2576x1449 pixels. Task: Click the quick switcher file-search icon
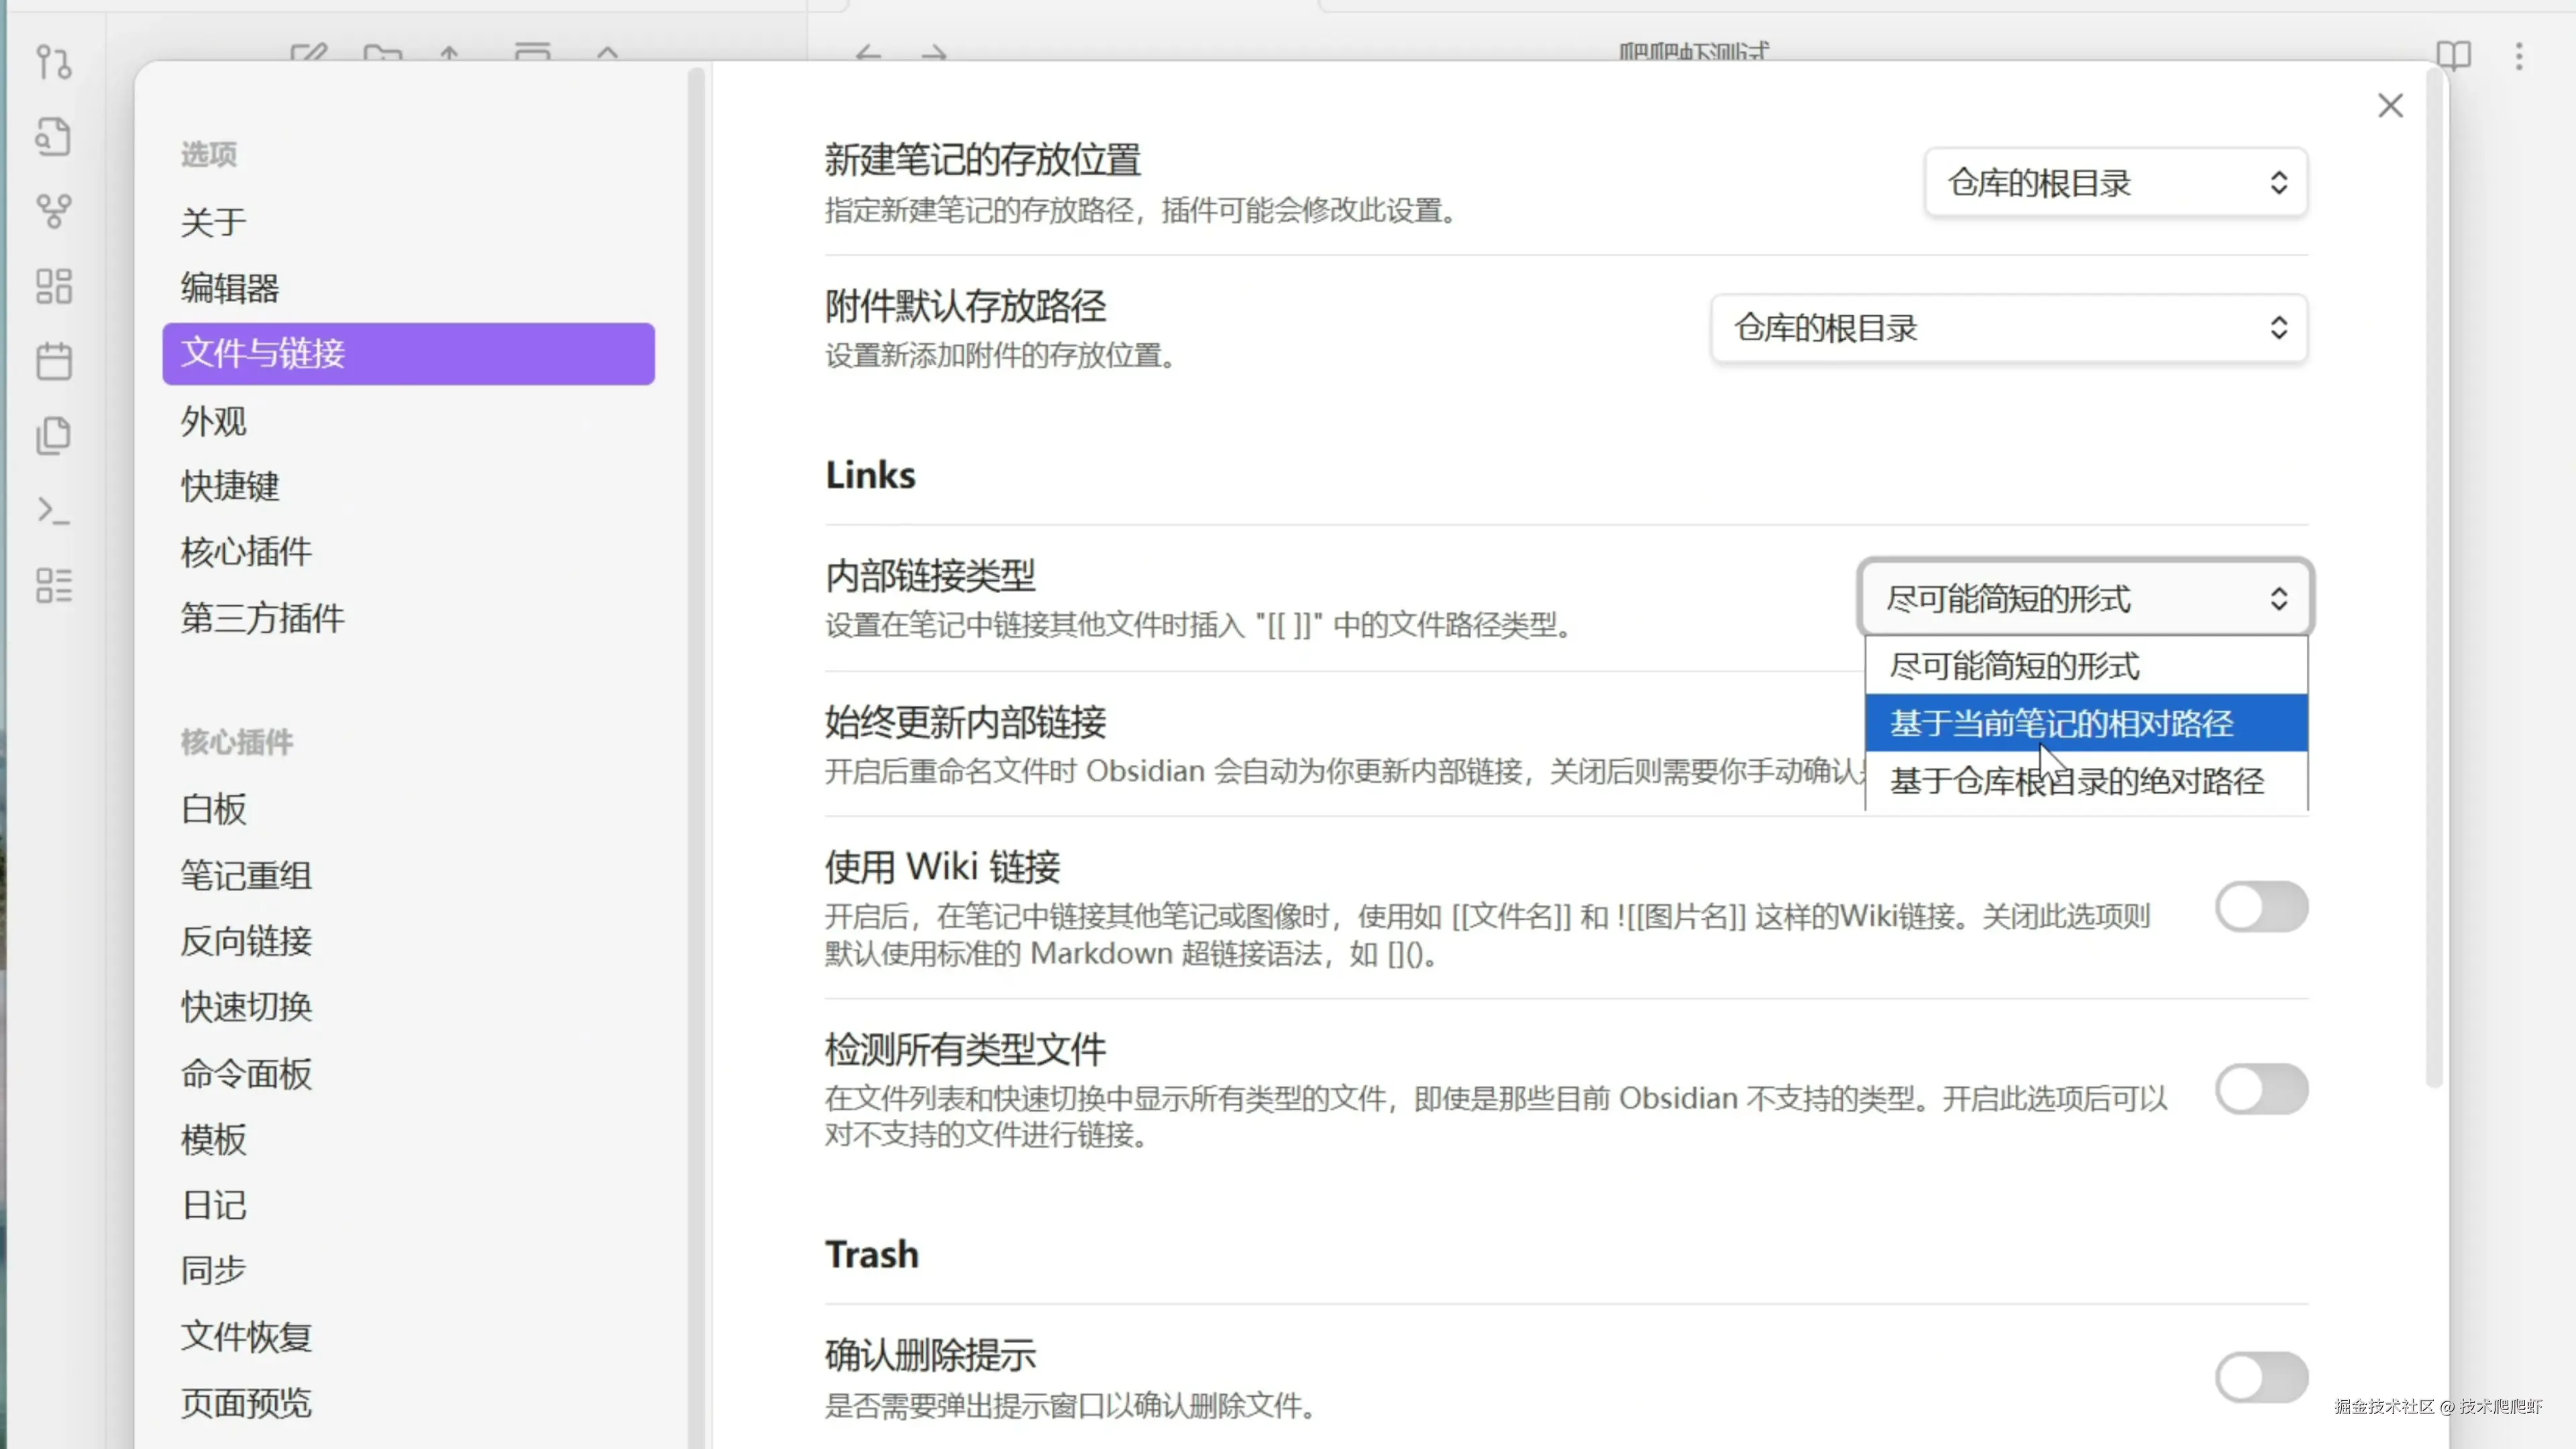click(x=54, y=137)
